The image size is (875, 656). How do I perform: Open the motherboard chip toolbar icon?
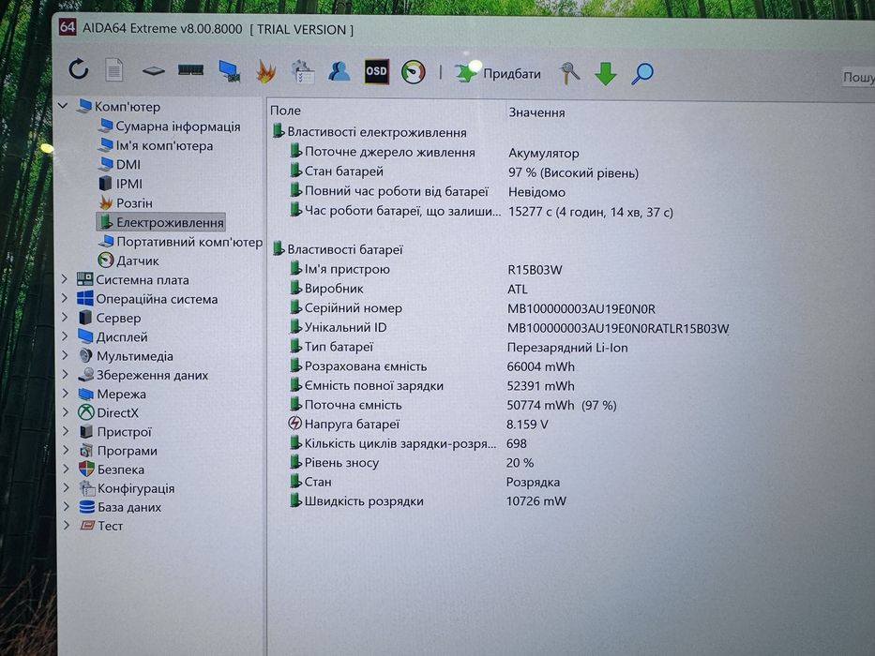click(154, 71)
